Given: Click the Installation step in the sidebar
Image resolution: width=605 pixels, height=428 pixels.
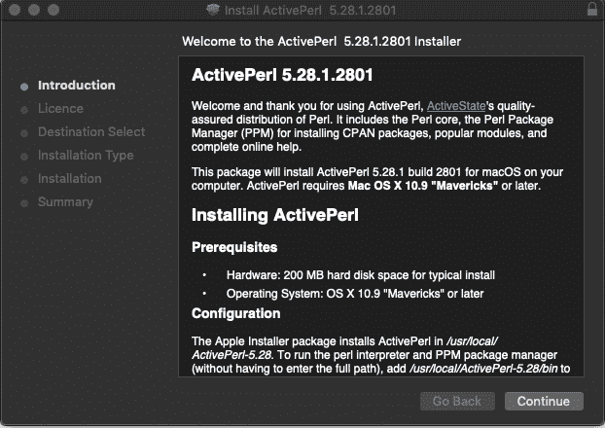Looking at the screenshot, I should (69, 179).
